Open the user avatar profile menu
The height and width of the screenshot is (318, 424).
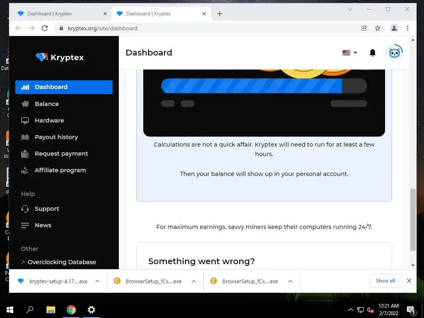tap(395, 53)
